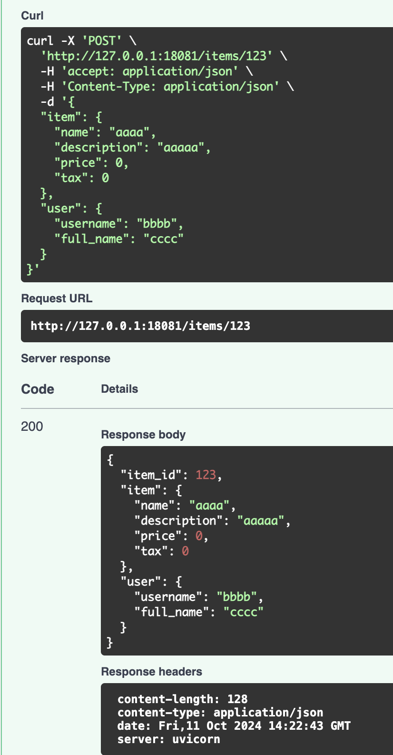Click the curl -X 'POST' command line
Screen dimensions: 393x755
coord(81,41)
